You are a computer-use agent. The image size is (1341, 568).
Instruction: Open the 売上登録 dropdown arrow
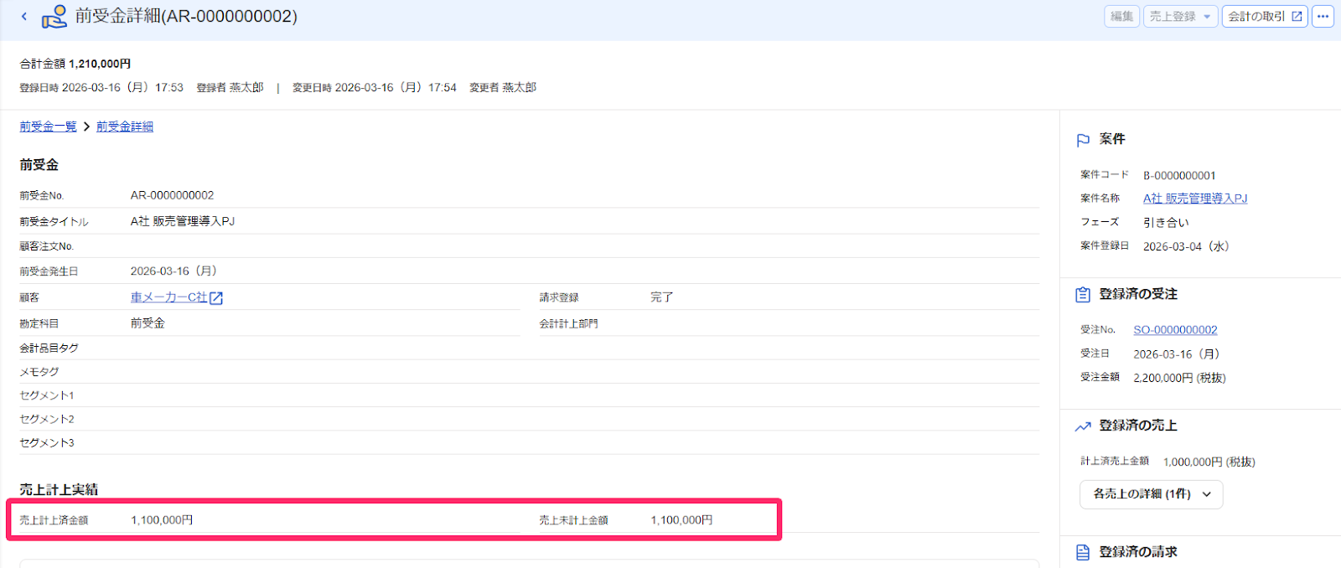1207,16
